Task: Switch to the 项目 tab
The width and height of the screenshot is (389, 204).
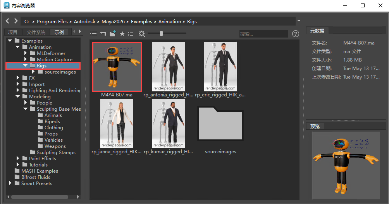Action: 13,32
